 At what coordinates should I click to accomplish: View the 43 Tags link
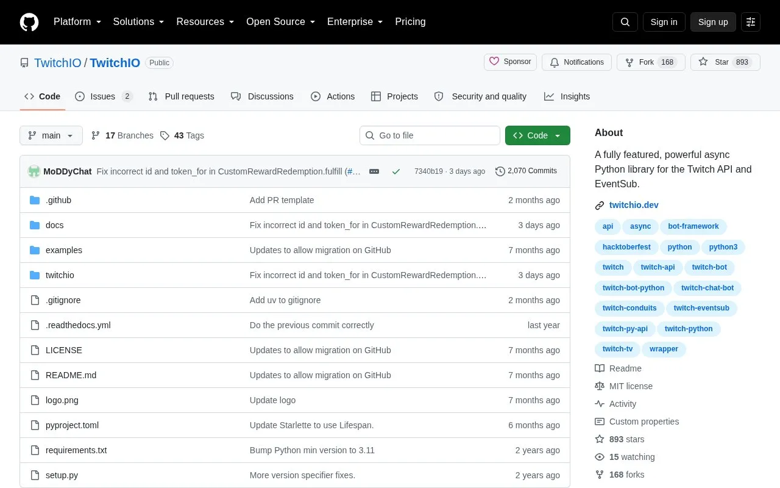click(x=182, y=135)
